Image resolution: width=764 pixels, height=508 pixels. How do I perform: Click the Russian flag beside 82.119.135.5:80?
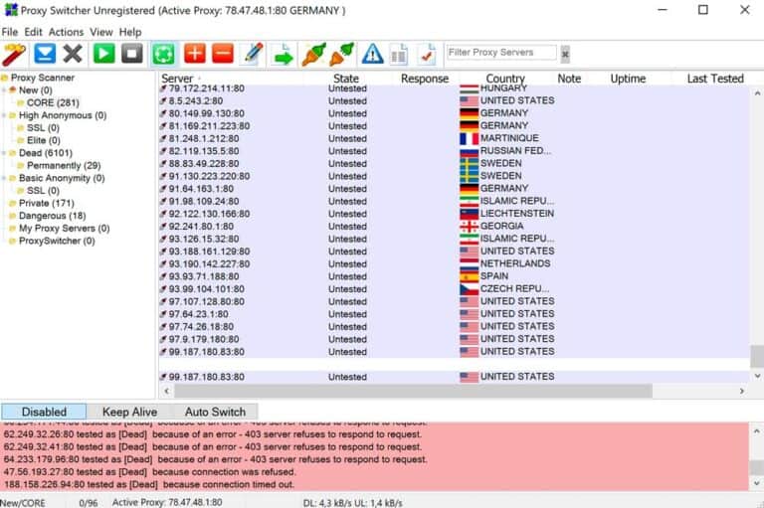point(470,151)
